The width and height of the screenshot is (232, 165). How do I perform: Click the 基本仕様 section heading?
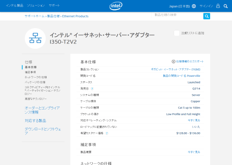(88, 62)
